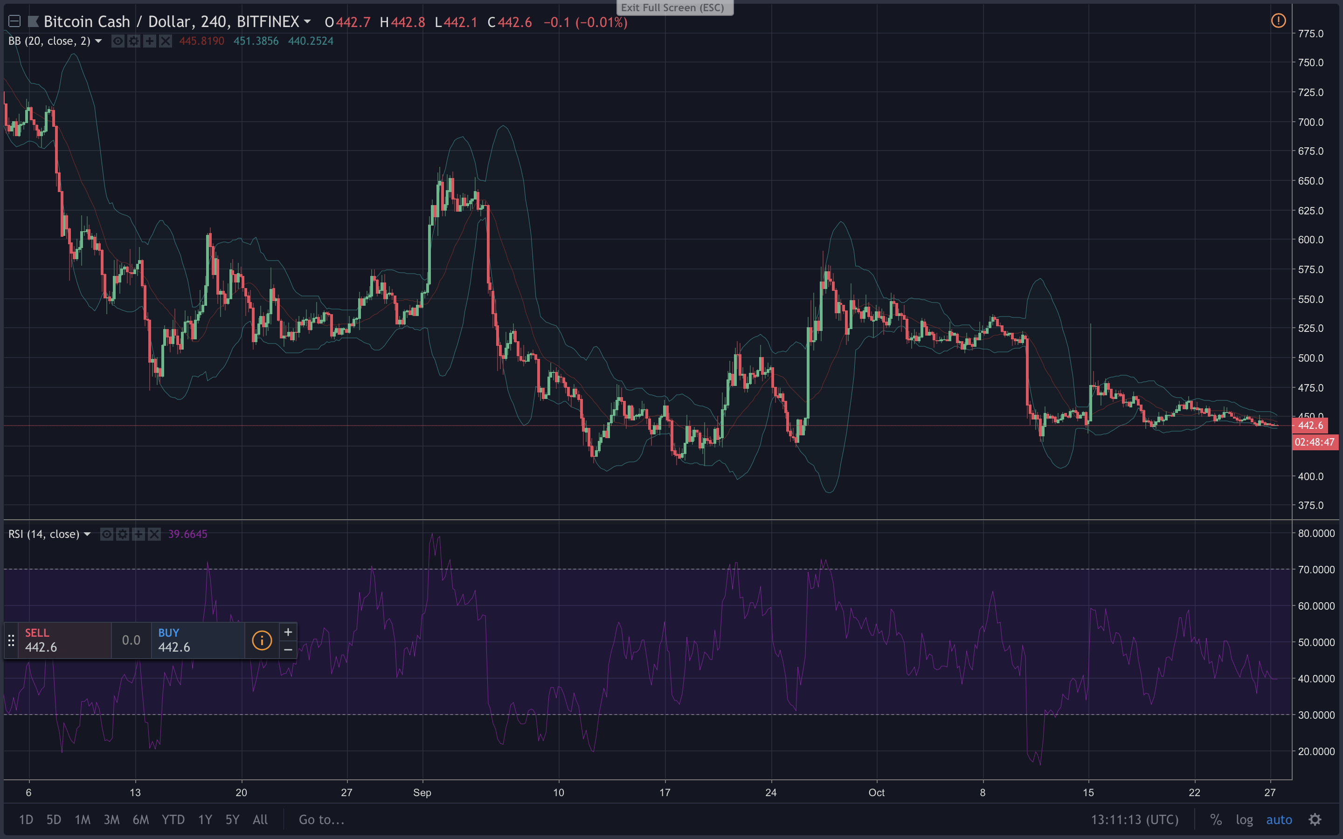This screenshot has height=839, width=1343.
Task: Click the current price label 442.6 on axis
Action: pyautogui.click(x=1310, y=426)
